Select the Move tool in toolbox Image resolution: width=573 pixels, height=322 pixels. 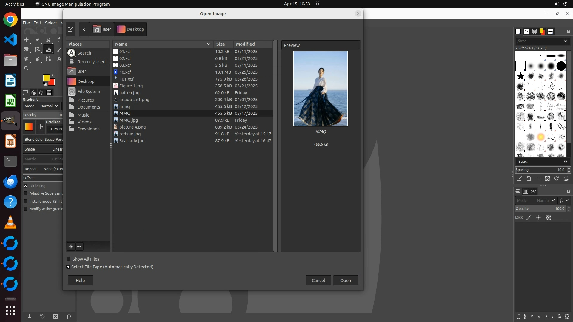coord(26,40)
